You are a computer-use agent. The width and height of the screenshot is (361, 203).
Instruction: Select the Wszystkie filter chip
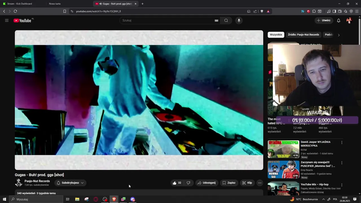pyautogui.click(x=276, y=35)
